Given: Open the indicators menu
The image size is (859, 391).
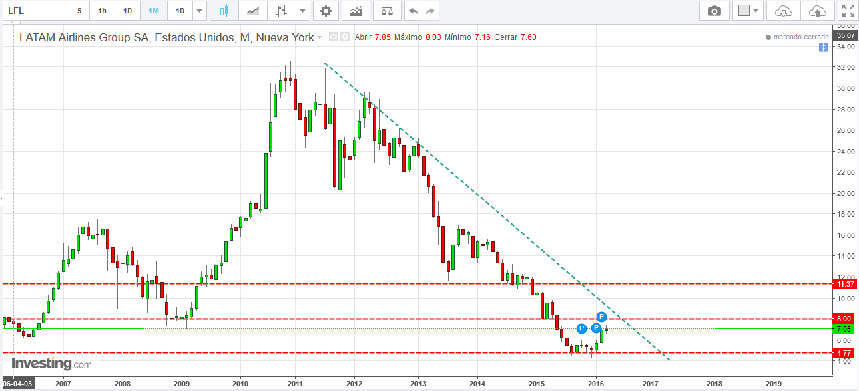Looking at the screenshot, I should pyautogui.click(x=356, y=11).
